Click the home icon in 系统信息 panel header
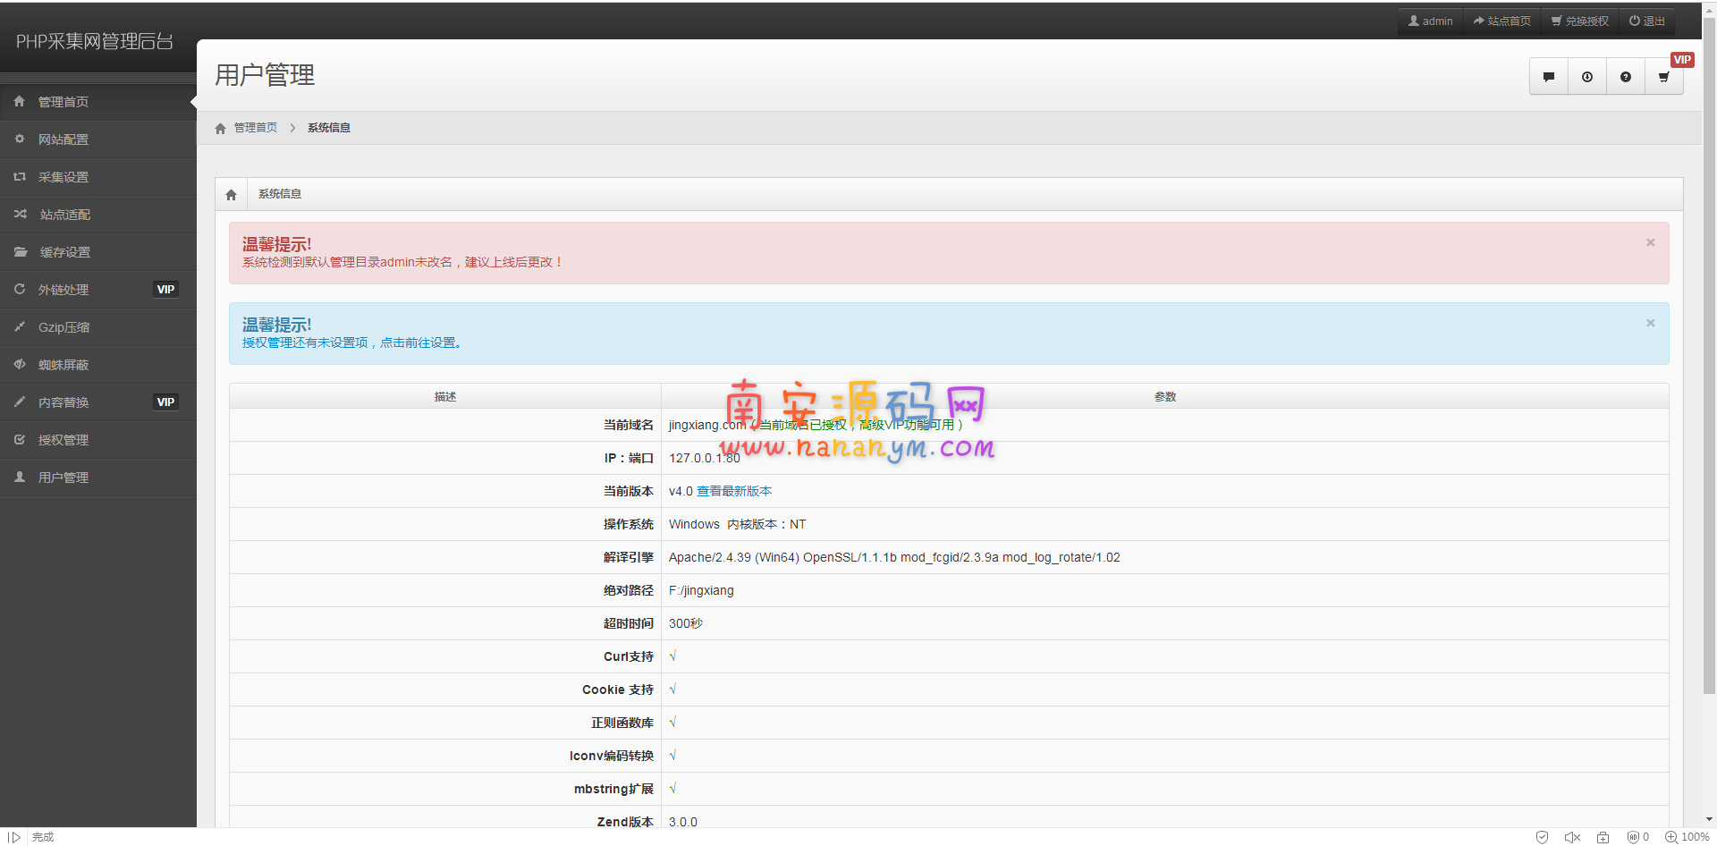 tap(232, 194)
